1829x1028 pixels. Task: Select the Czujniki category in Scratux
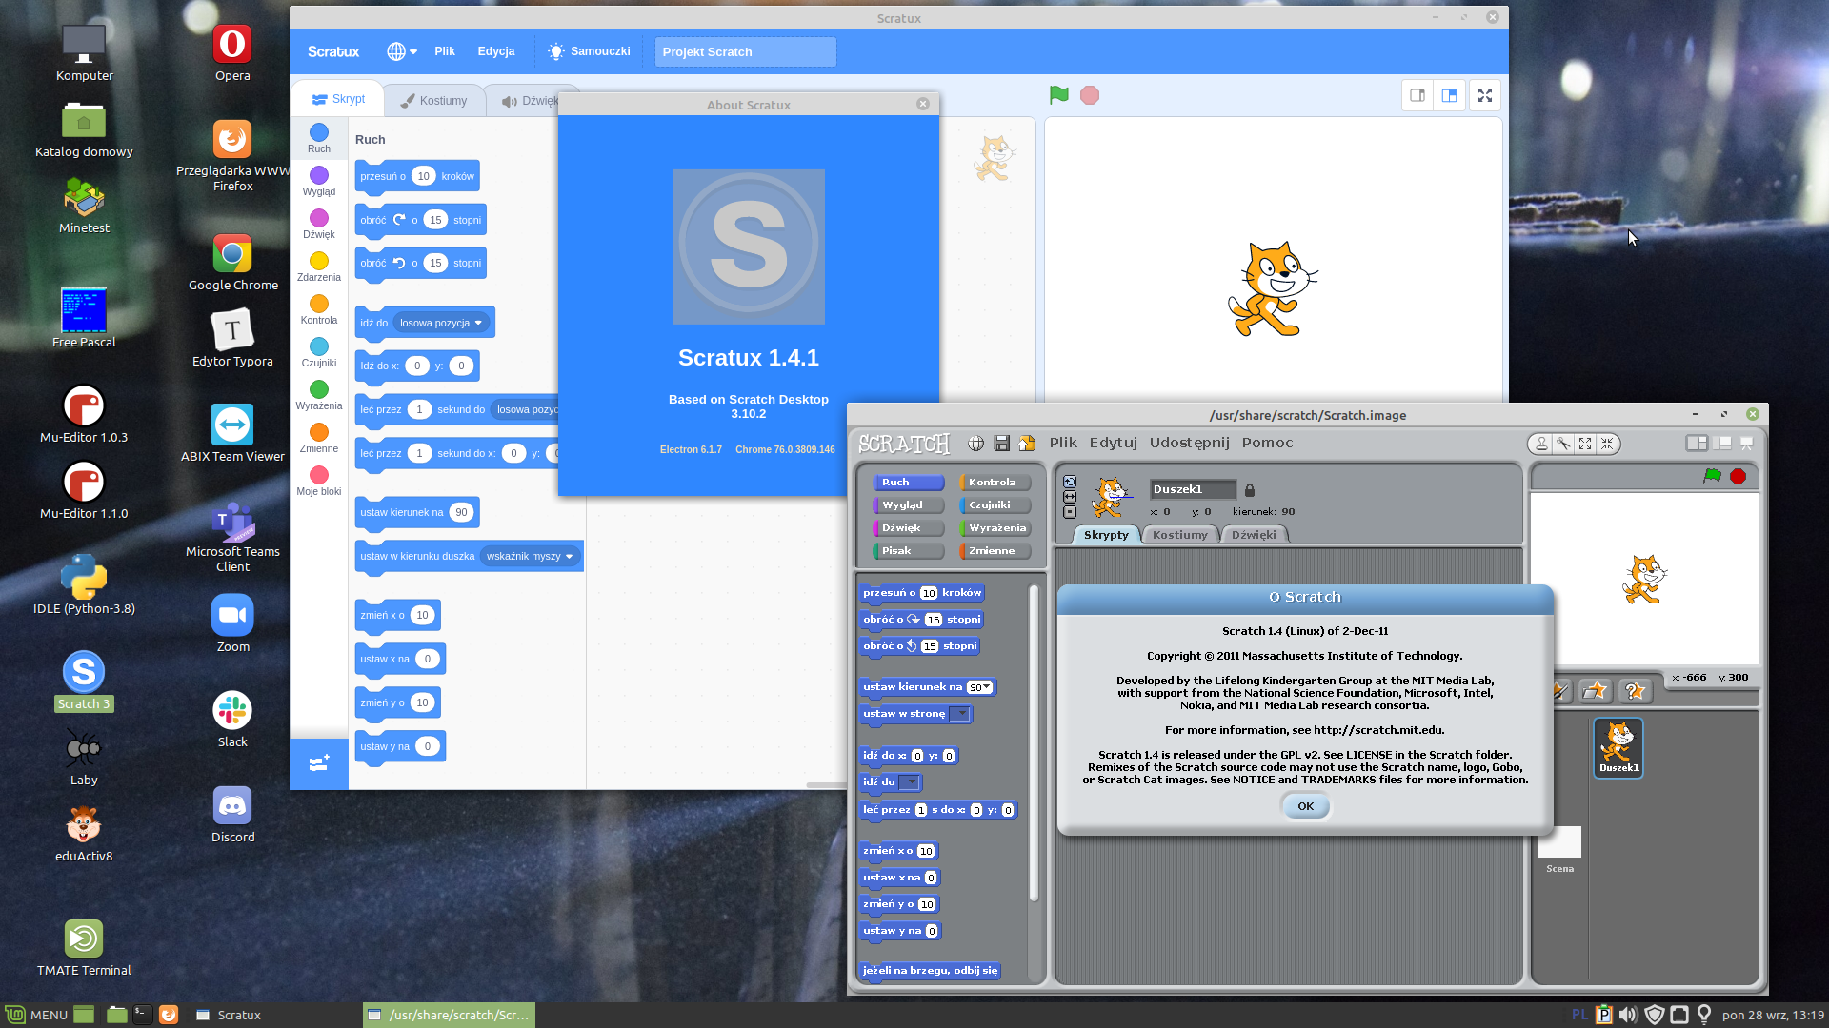point(319,351)
